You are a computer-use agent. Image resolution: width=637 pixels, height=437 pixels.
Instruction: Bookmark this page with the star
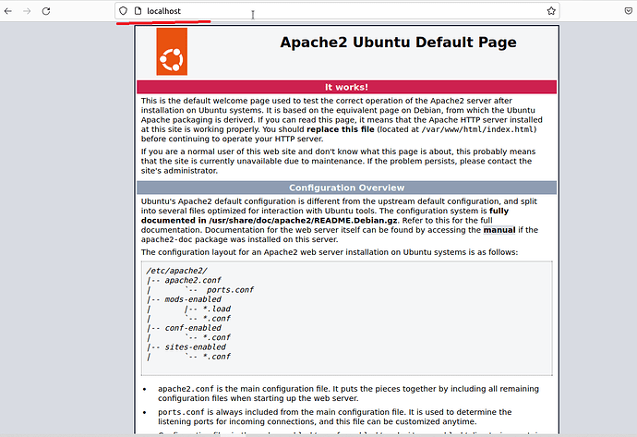[551, 11]
